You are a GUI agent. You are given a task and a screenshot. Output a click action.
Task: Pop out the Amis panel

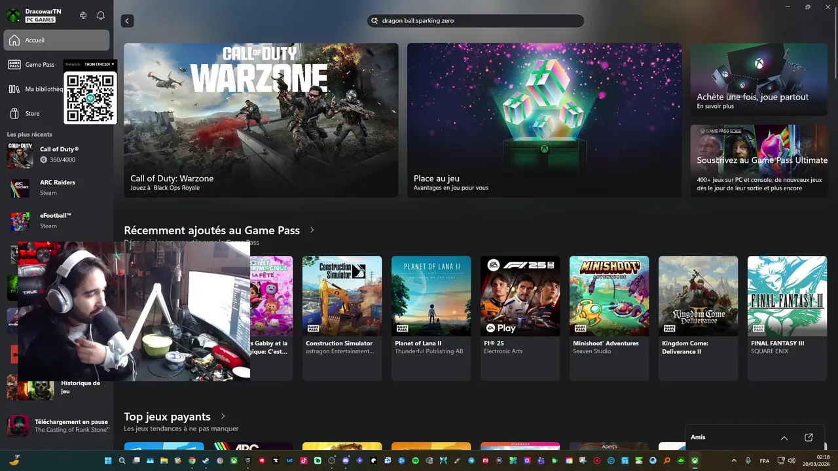(x=809, y=438)
